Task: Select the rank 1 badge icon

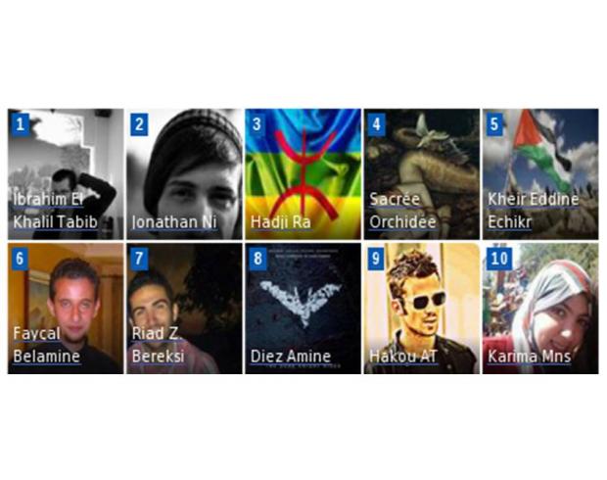Action: click(x=21, y=124)
